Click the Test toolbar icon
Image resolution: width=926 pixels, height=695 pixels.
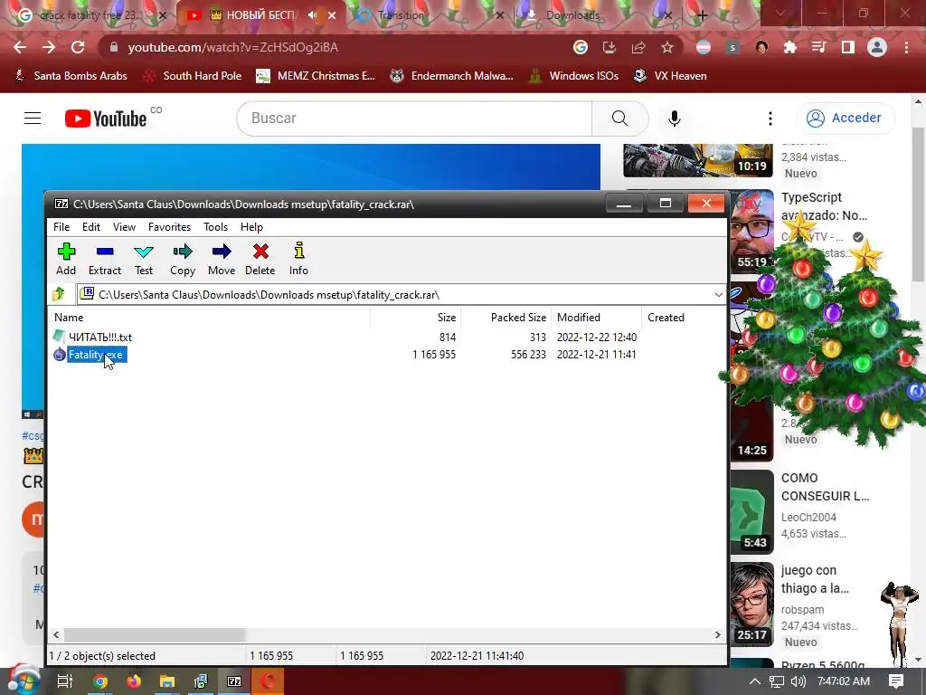[x=144, y=259]
